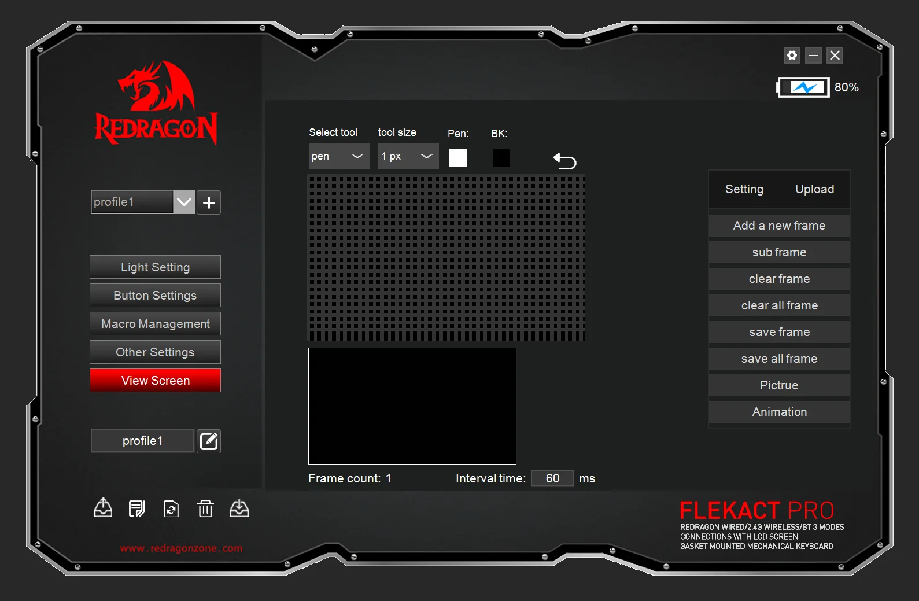Image resolution: width=919 pixels, height=601 pixels.
Task: Expand the Select tool pen dropdown
Action: click(x=339, y=156)
